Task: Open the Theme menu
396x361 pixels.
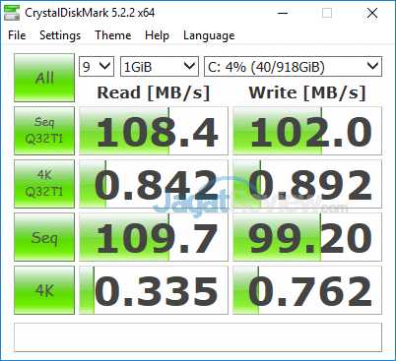Action: [x=113, y=35]
